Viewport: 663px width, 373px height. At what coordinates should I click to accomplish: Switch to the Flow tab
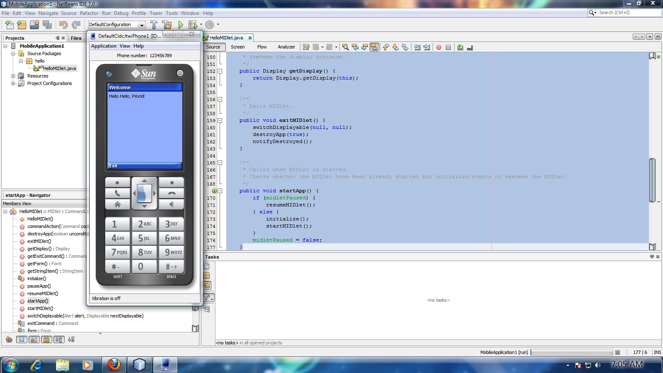(x=262, y=47)
